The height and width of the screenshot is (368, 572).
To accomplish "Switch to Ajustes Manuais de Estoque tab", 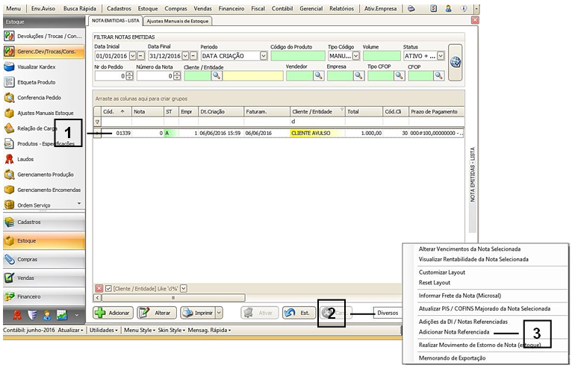I will click(x=178, y=22).
